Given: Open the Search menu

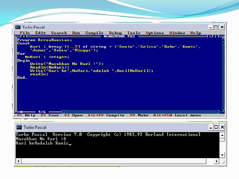Looking at the screenshot, I should [x=59, y=33].
